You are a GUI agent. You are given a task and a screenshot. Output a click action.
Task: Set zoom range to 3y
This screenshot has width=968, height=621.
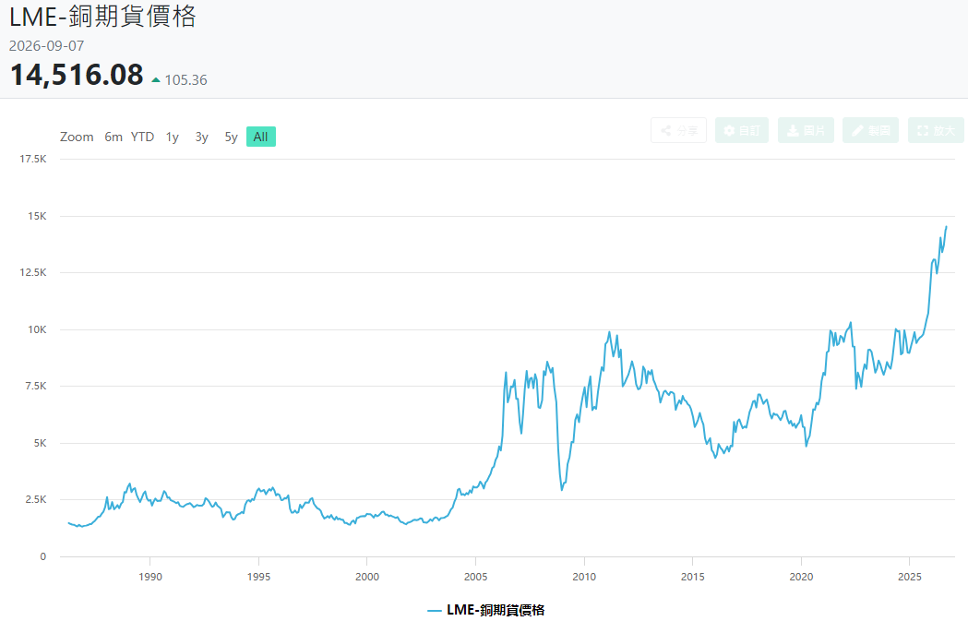pyautogui.click(x=202, y=137)
